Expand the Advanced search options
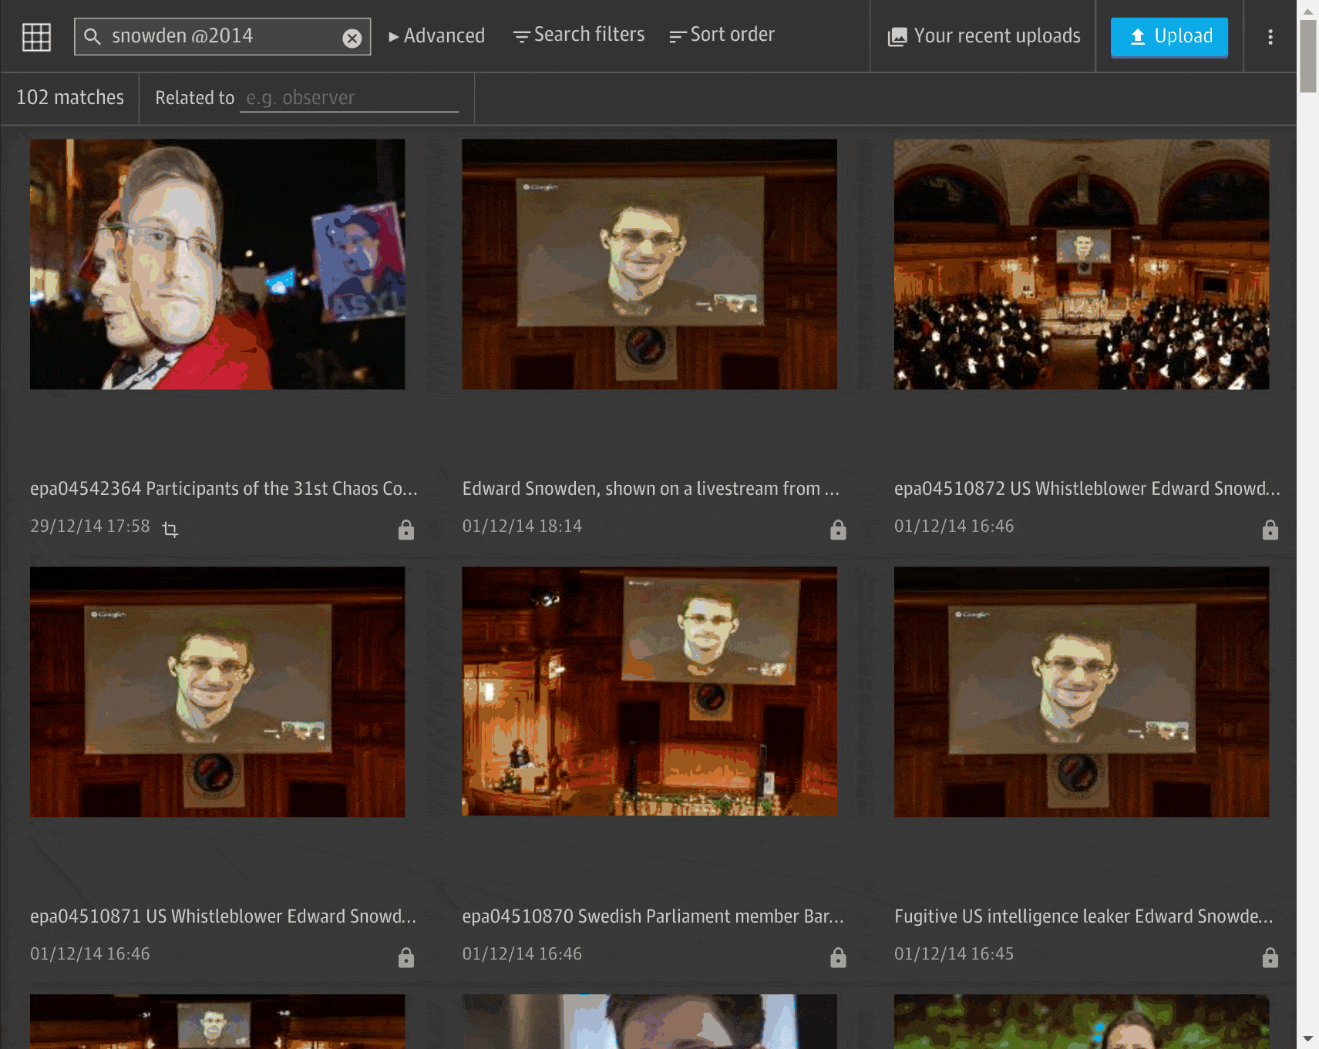 pyautogui.click(x=436, y=36)
